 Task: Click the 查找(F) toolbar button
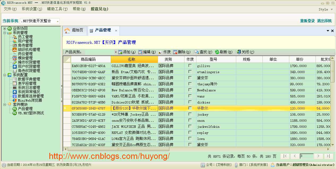pos(204,52)
